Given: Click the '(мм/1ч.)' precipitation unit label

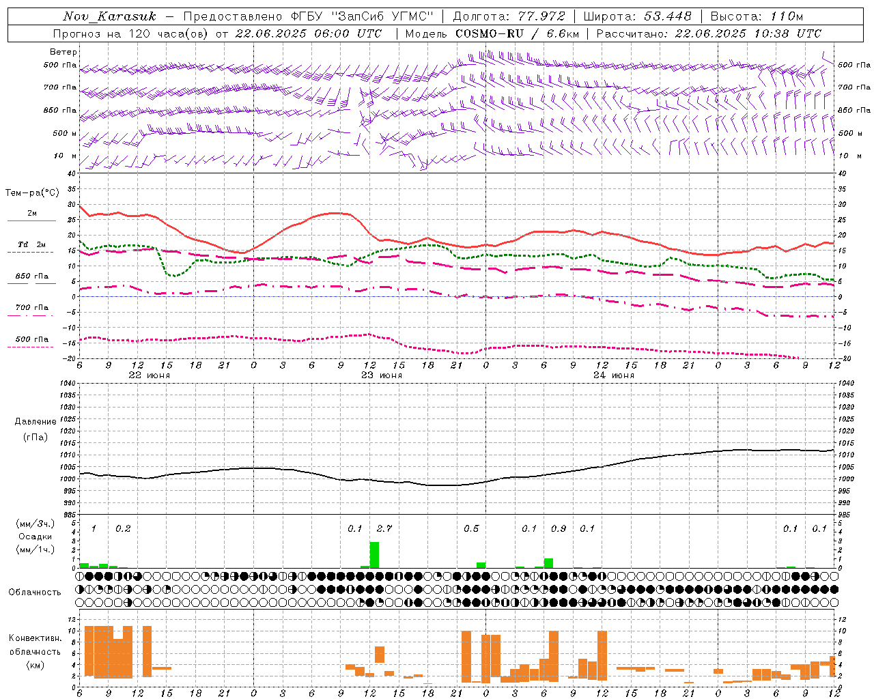Looking at the screenshot, I should point(36,550).
